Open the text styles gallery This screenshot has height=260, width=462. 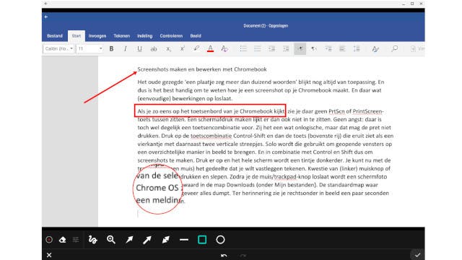pos(375,49)
